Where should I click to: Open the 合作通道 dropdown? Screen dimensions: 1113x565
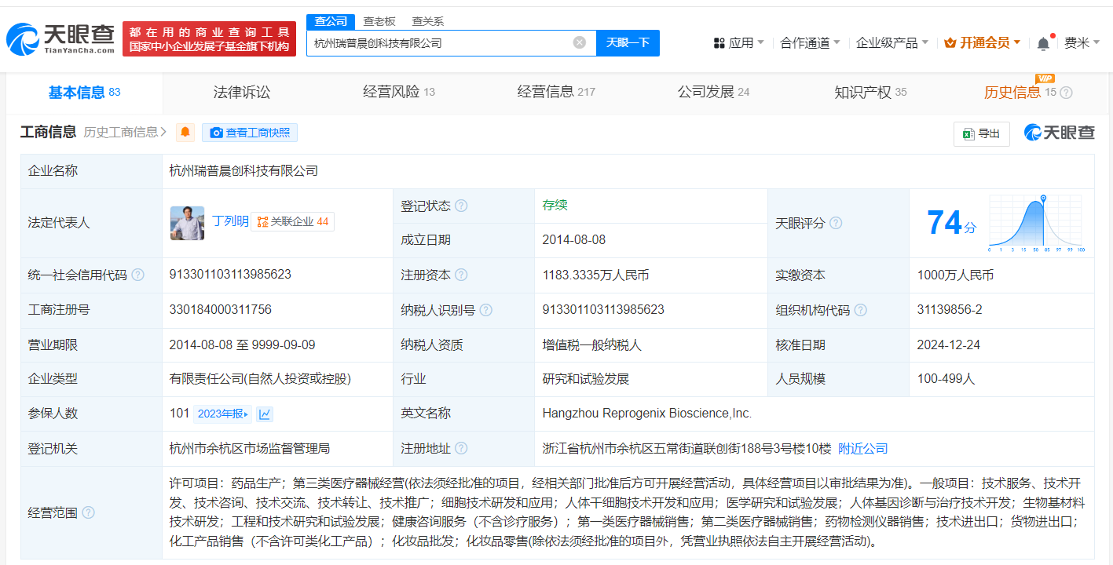click(x=810, y=43)
